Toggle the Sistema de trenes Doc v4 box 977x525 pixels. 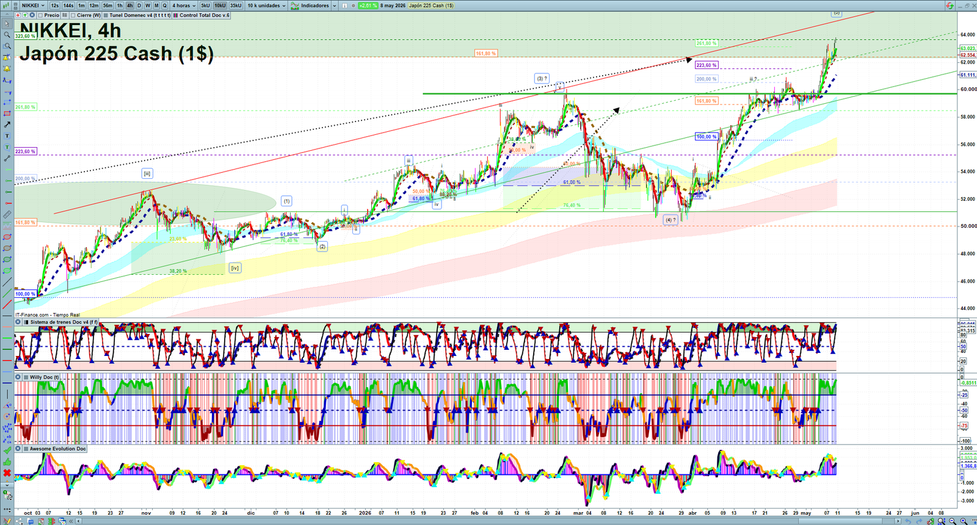(26, 322)
